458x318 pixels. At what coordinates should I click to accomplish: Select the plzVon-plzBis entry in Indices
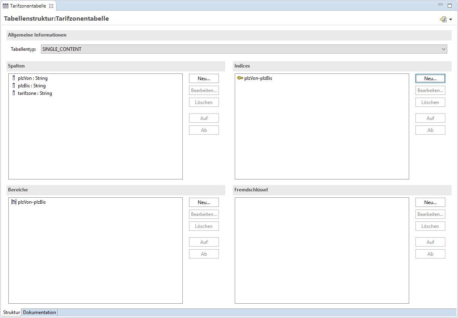point(258,78)
